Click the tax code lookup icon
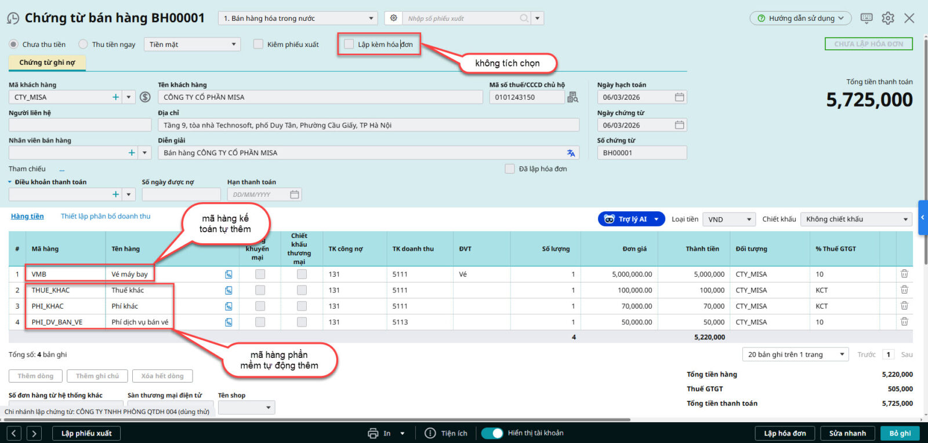This screenshot has height=443, width=928. pyautogui.click(x=572, y=97)
